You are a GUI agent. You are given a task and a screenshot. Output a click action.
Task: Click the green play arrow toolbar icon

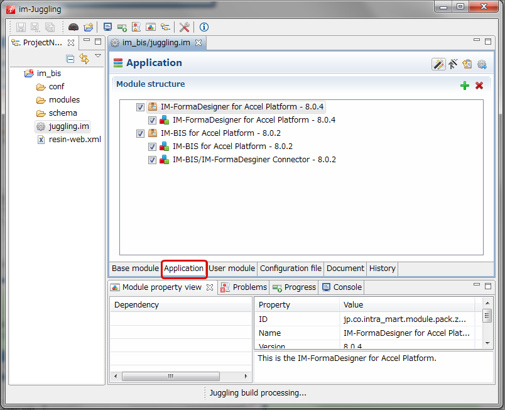tap(122, 28)
